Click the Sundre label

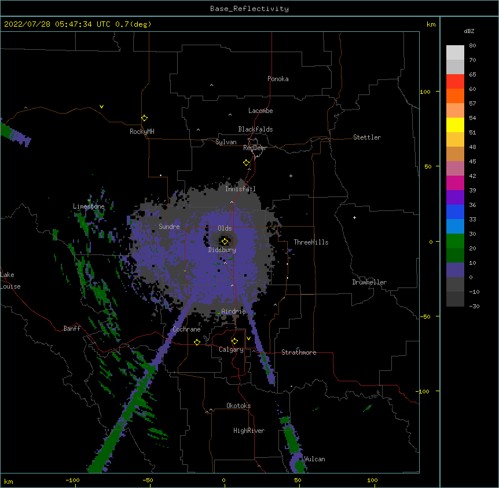click(169, 227)
